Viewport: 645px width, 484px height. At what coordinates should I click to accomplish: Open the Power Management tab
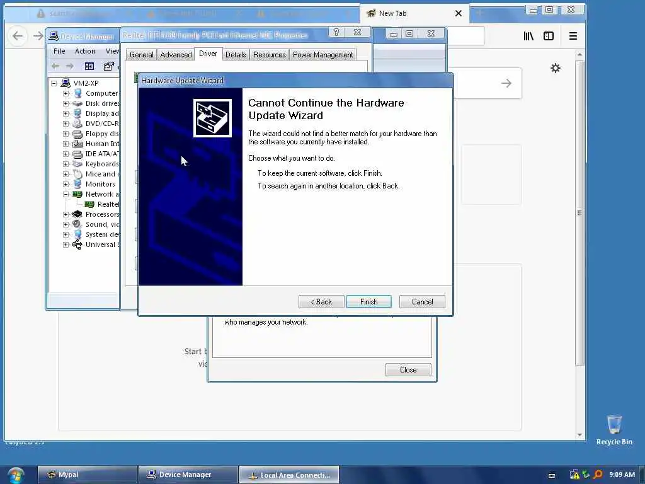click(x=323, y=55)
